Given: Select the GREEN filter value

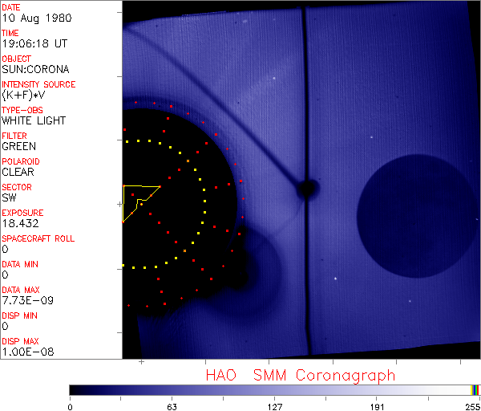Looking at the screenshot, I should (x=19, y=146).
